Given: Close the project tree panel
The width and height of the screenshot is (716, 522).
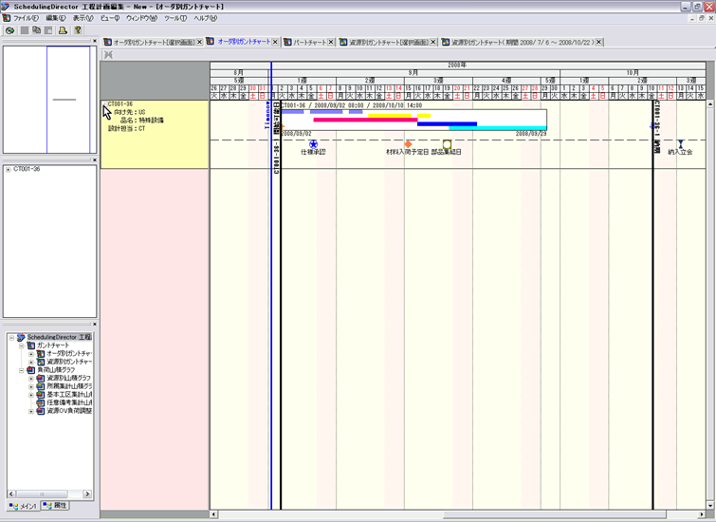Looking at the screenshot, I should (x=95, y=324).
